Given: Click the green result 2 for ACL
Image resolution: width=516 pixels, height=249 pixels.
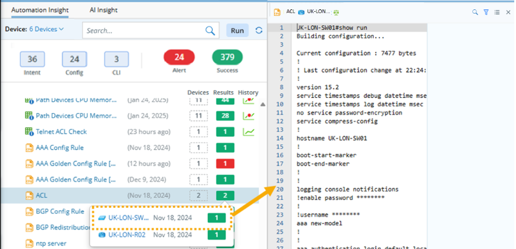Looking at the screenshot, I should pyautogui.click(x=225, y=195).
